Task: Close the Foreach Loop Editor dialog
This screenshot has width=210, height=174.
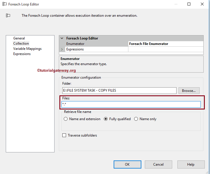Action: (x=202, y=4)
